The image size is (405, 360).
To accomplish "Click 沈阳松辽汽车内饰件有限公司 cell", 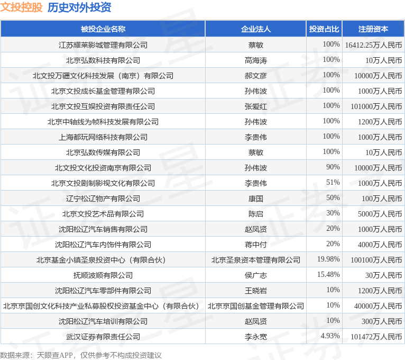I will [x=103, y=245].
